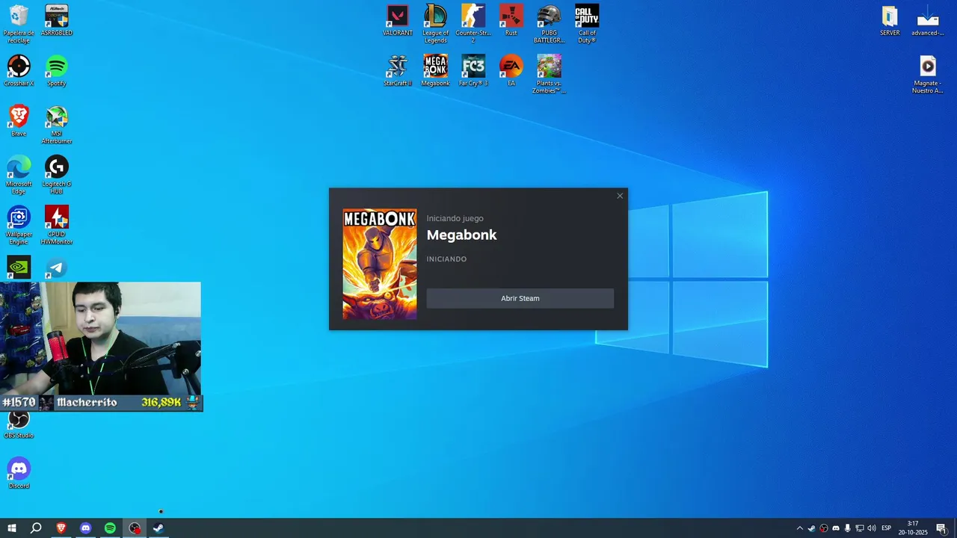
Task: Open the CPUID HWMonitor desktop shortcut
Action: pyautogui.click(x=57, y=225)
